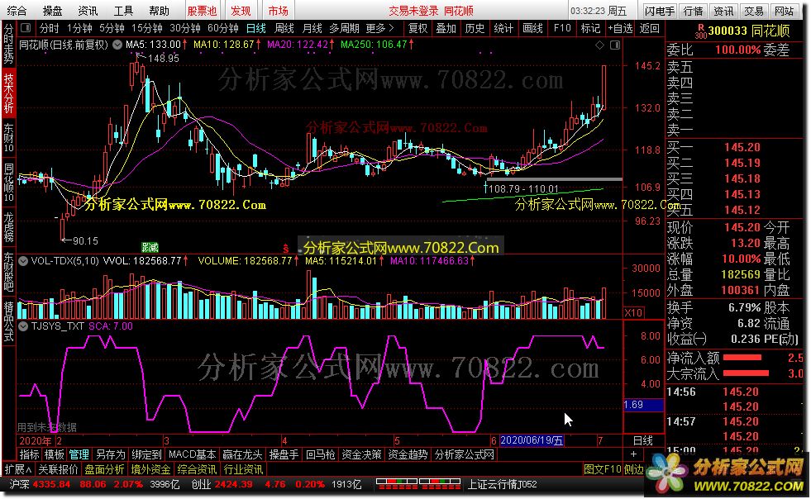
Task: Click the 返回 back button
Action: click(650, 28)
